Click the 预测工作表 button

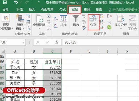coord(133,23)
